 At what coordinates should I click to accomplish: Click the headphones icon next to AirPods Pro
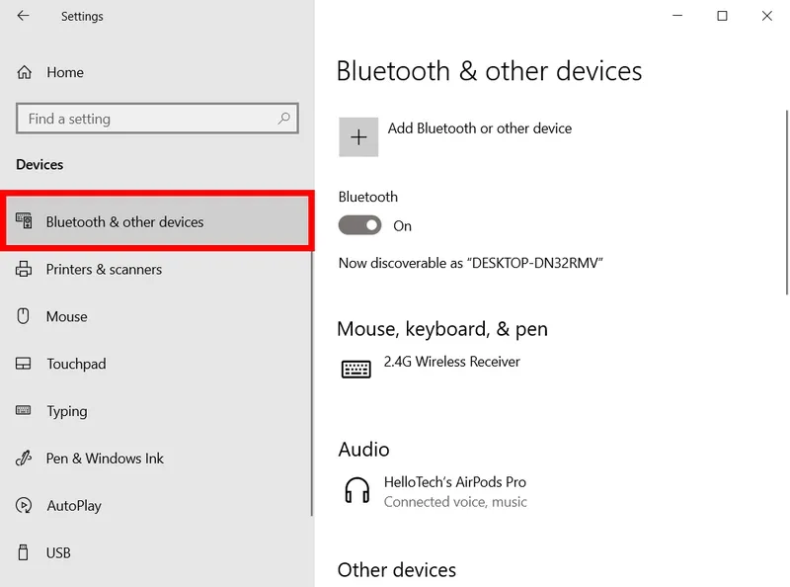[x=356, y=490]
